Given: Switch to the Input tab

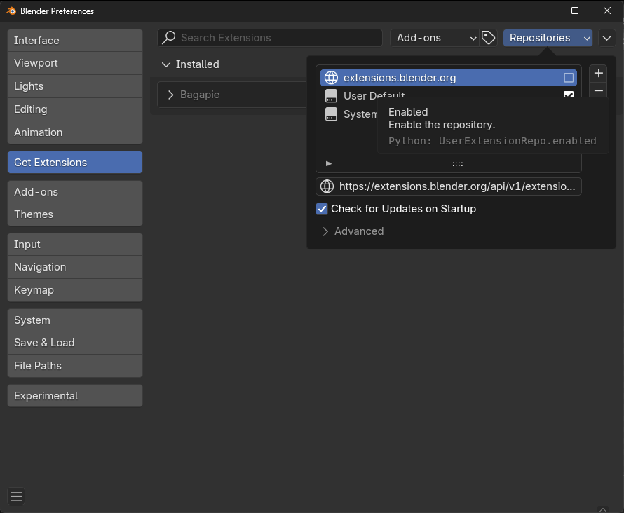Looking at the screenshot, I should (x=75, y=245).
